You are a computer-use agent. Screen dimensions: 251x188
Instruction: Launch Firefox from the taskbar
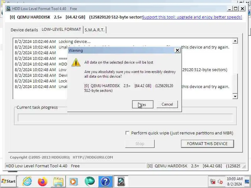tap(42, 181)
